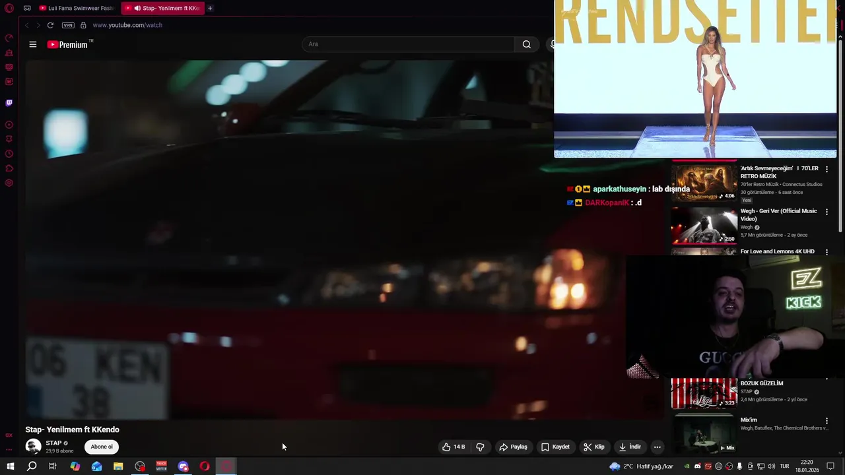
Task: Open the Stap- Yenilmem ft KKendo title
Action: [72, 429]
